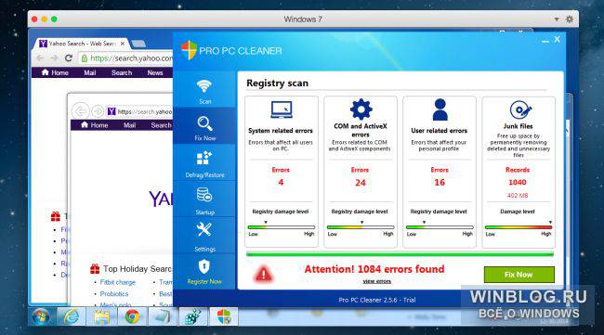
Task: Click Chrome's forward arrow button
Action: click(x=54, y=58)
